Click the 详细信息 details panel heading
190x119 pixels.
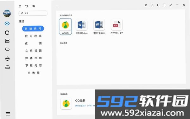(x=64, y=94)
